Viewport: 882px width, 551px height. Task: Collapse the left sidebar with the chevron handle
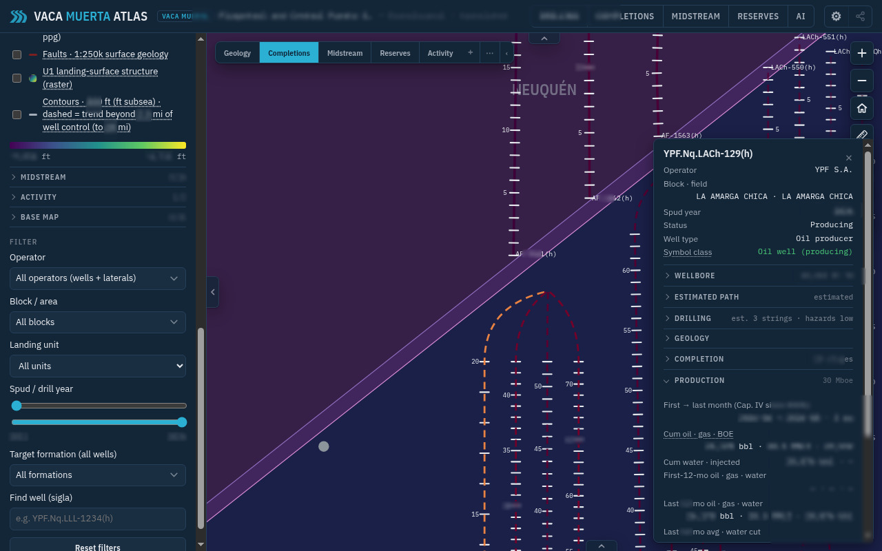(x=213, y=292)
